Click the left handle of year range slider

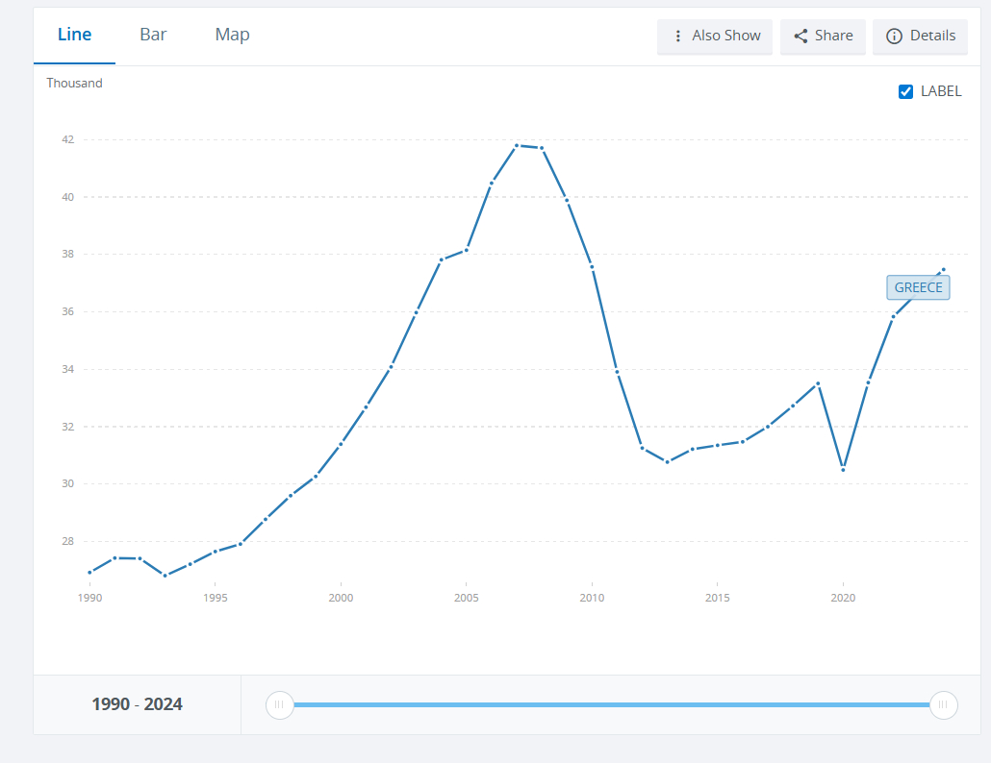(x=279, y=704)
